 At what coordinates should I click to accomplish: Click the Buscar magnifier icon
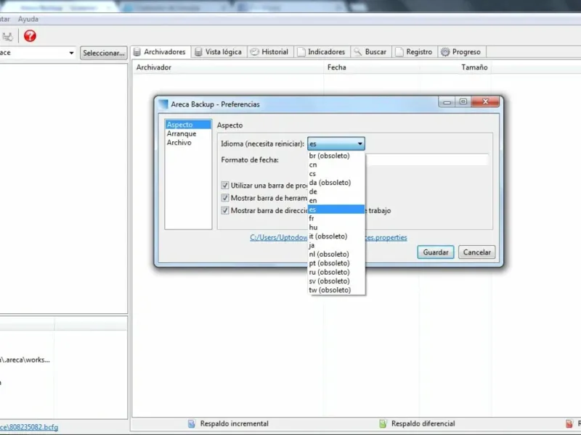click(357, 51)
